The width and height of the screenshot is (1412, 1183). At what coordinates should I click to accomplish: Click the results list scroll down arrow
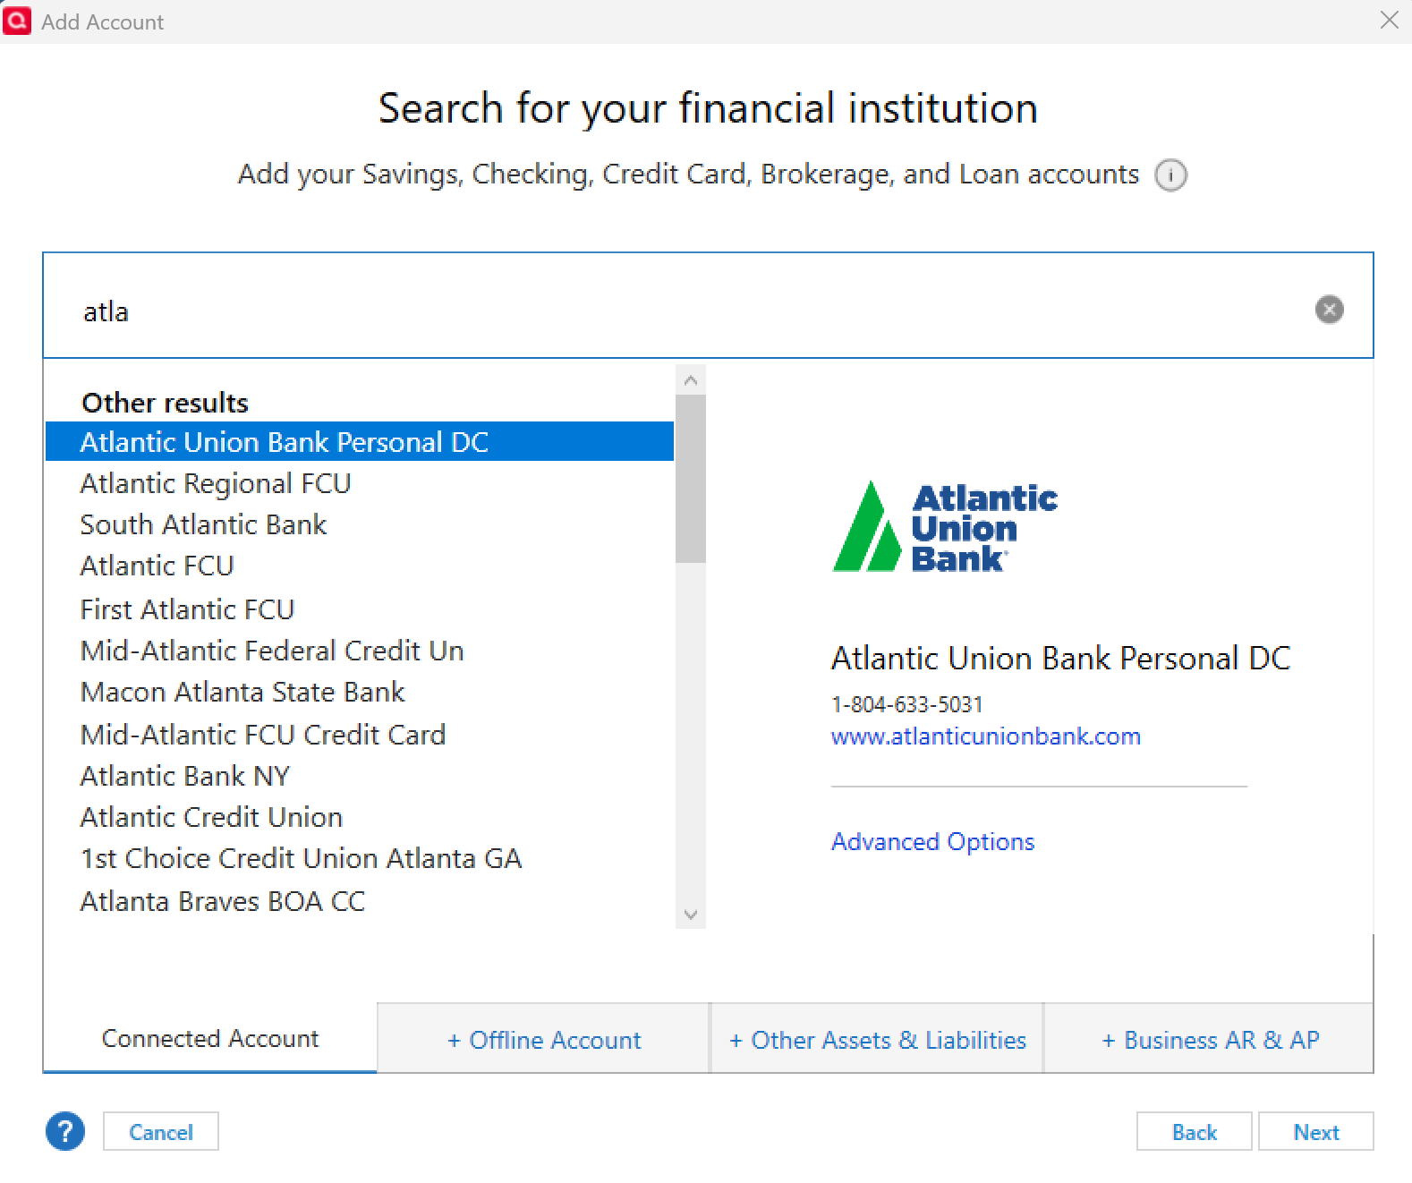(691, 915)
